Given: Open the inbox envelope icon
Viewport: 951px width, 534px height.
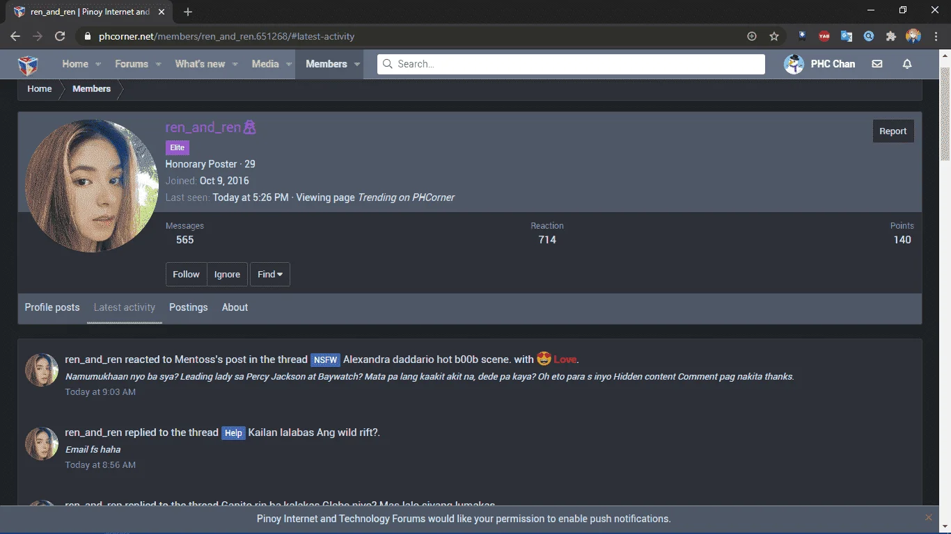Looking at the screenshot, I should tap(877, 64).
